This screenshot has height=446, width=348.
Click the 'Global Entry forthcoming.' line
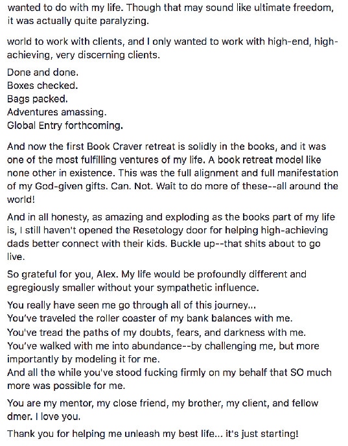click(65, 126)
